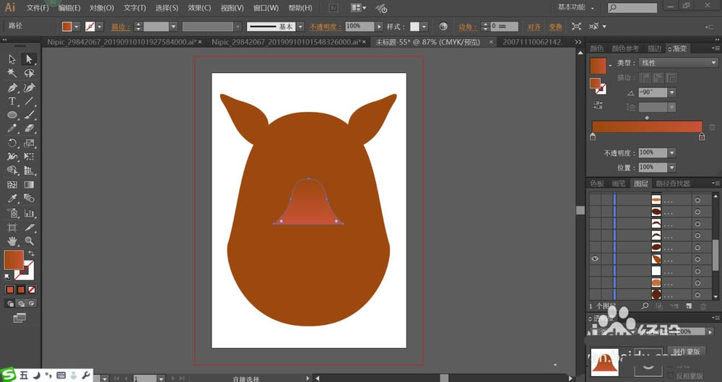
Task: Click the 描边 link in control bar
Action: click(x=121, y=27)
